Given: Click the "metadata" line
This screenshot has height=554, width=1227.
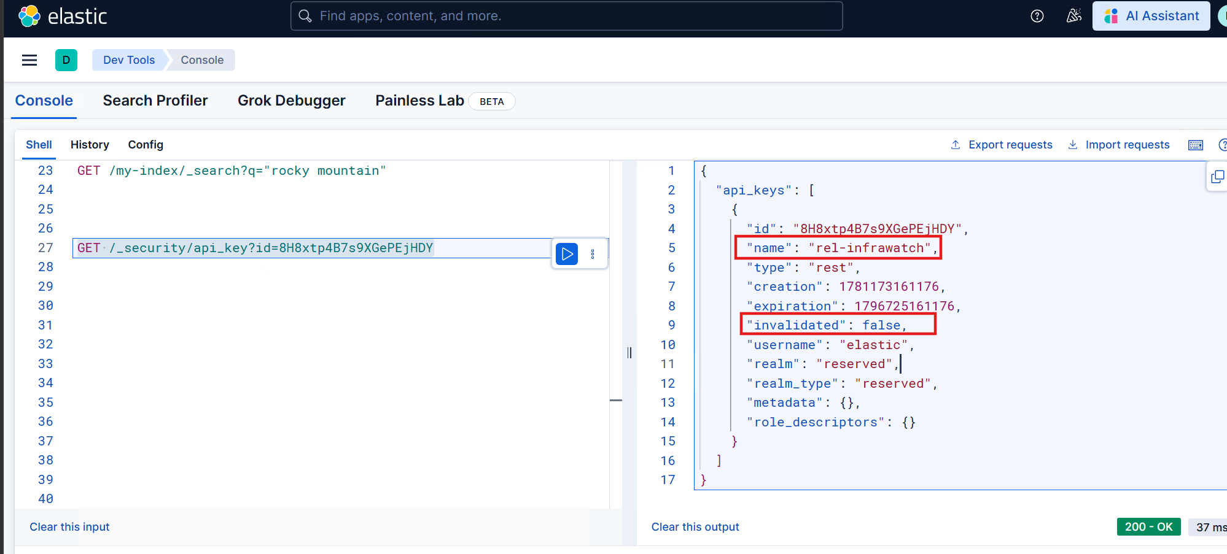Looking at the screenshot, I should (803, 402).
